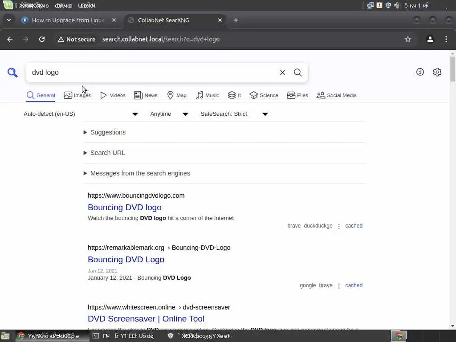Select the General search category
The image size is (456, 342).
(x=41, y=95)
